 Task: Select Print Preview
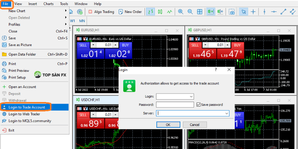click(x=34, y=70)
